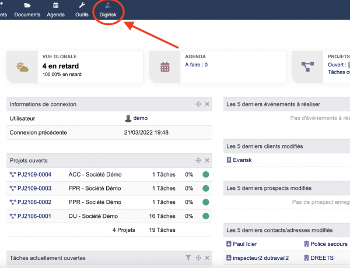Click the green status dot of PJ2109-0003
Screen dimensions: 350x268
pyautogui.click(x=205, y=188)
